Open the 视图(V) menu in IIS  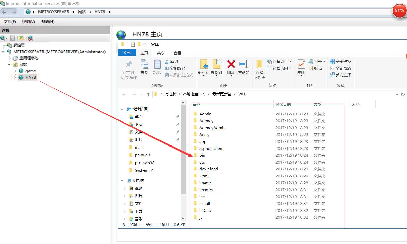click(x=29, y=22)
